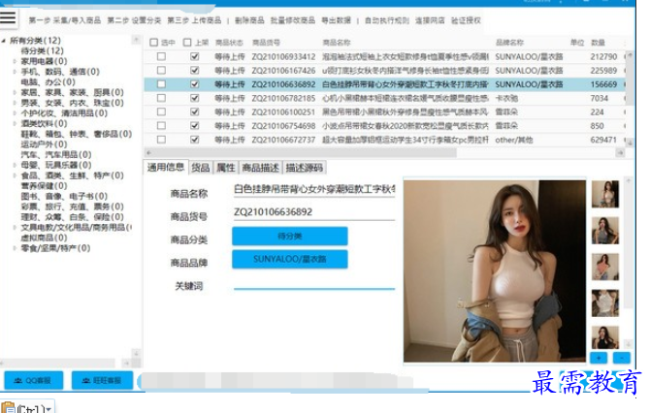Click 批量修改商品 in toolbar
This screenshot has width=650, height=413.
coord(293,20)
